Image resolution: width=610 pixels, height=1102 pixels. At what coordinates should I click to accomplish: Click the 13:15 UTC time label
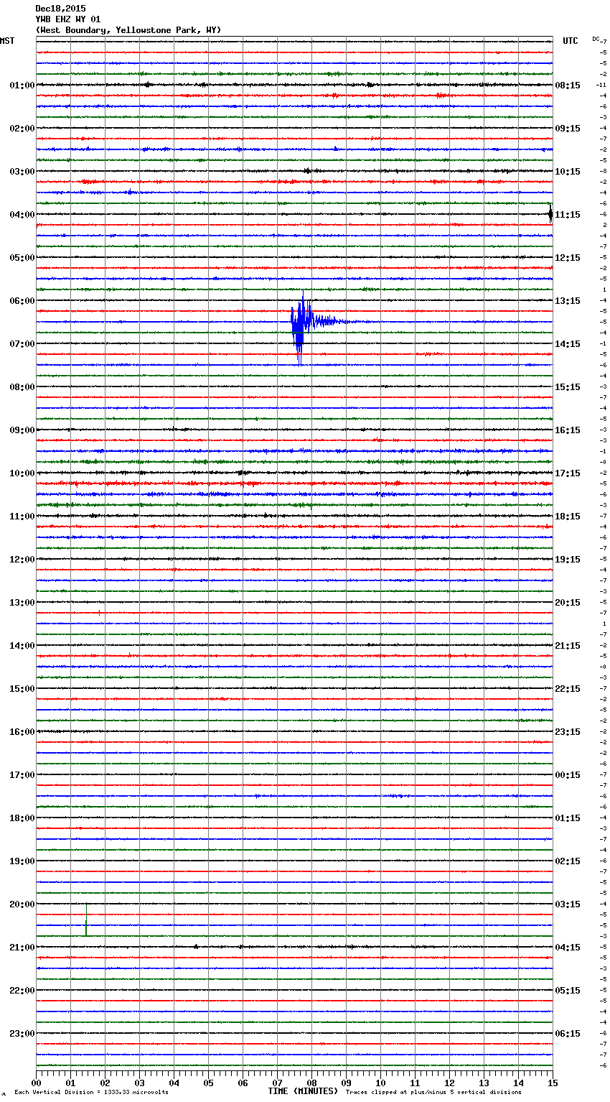568,301
